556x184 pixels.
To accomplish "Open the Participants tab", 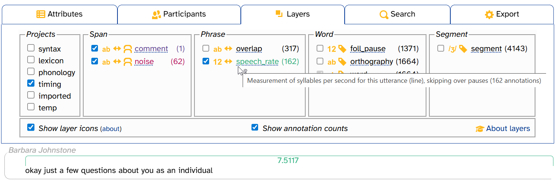I will [179, 14].
